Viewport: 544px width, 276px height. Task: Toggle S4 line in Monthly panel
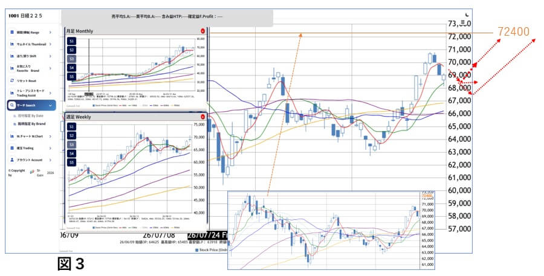(x=71, y=68)
